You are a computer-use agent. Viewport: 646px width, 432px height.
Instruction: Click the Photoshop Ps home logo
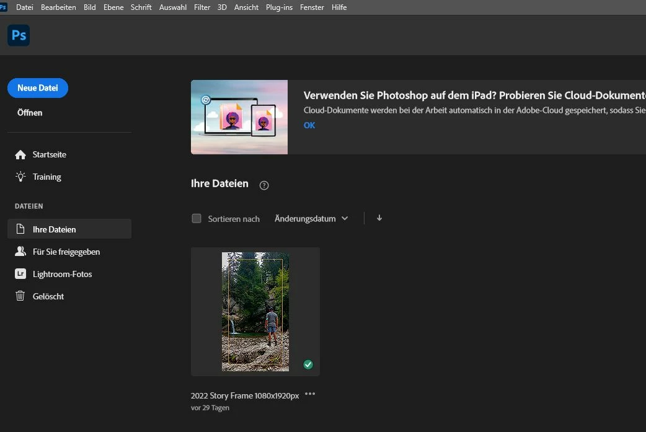point(19,35)
